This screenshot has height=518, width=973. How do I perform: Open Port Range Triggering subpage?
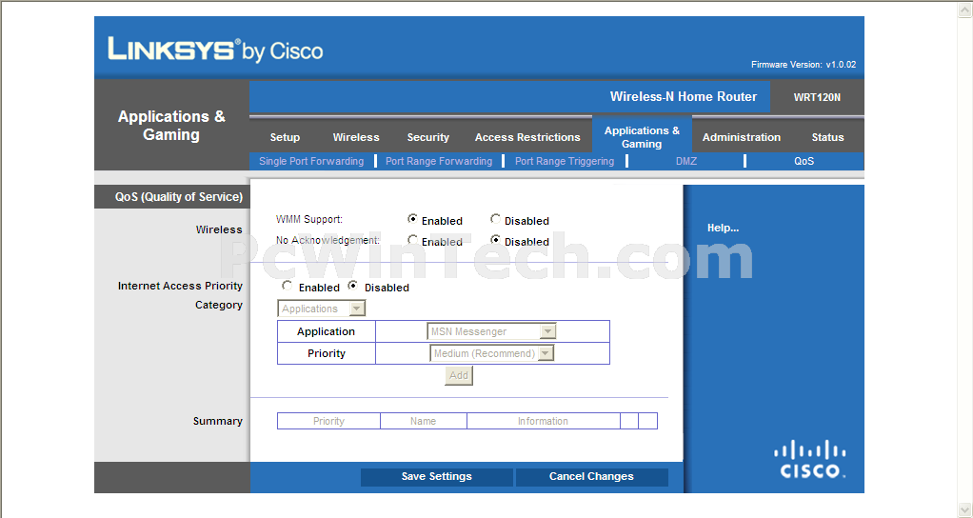(565, 161)
